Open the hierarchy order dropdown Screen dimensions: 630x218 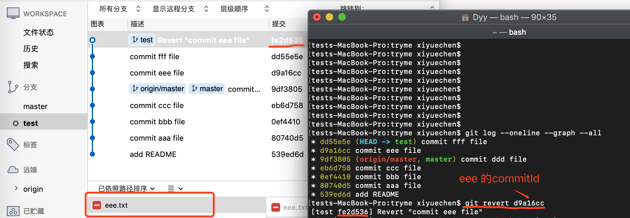pos(245,9)
